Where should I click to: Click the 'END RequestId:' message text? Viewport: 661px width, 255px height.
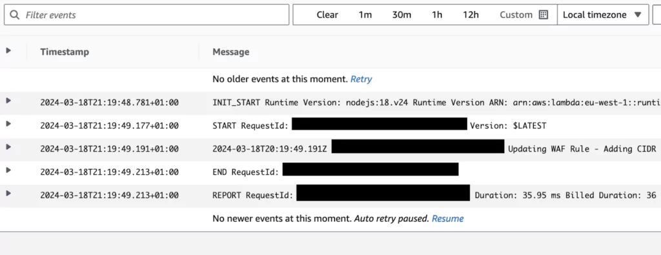click(245, 172)
